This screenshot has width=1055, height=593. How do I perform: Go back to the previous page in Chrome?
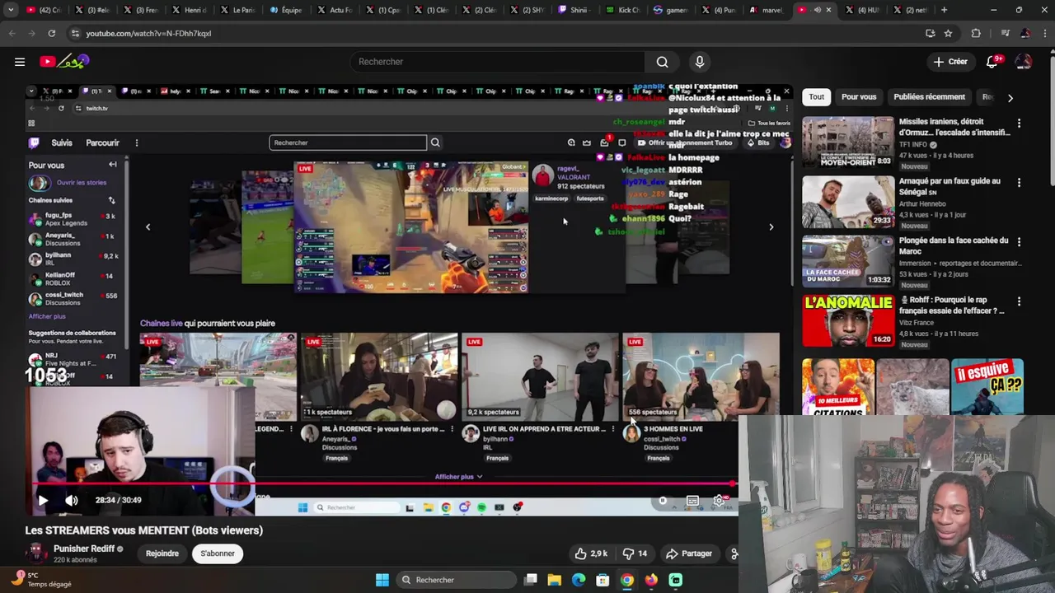point(12,33)
